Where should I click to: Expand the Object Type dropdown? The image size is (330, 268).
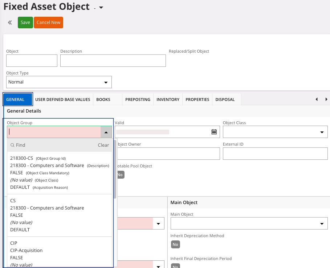106,82
